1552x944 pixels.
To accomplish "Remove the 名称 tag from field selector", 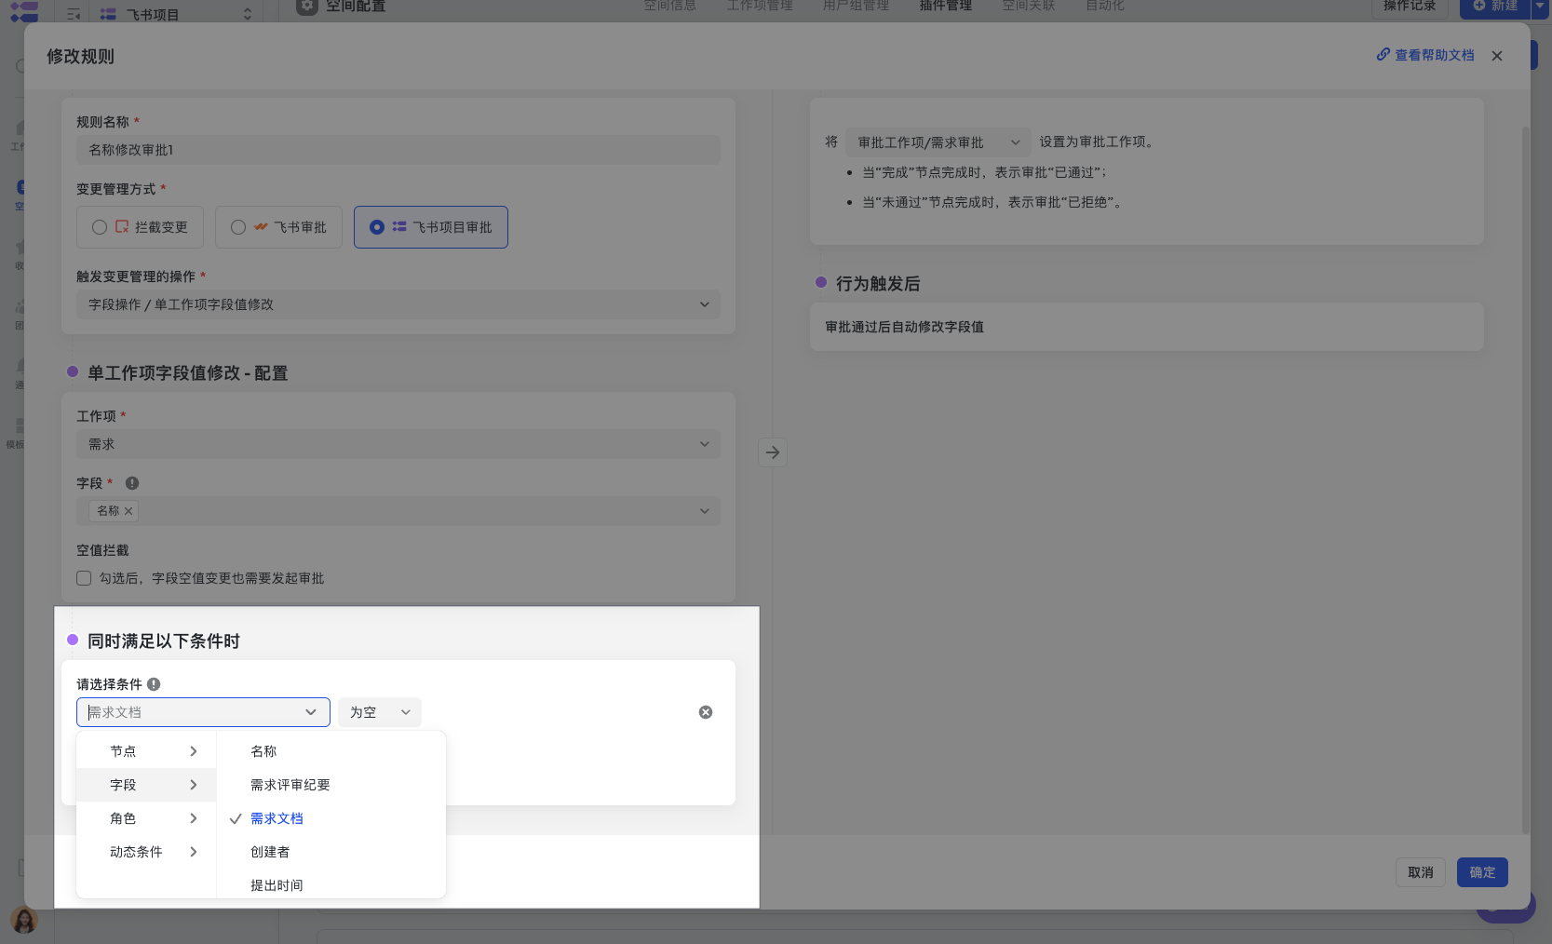I will tap(128, 511).
